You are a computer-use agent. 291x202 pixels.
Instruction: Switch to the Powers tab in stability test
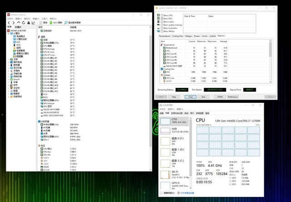(197, 36)
